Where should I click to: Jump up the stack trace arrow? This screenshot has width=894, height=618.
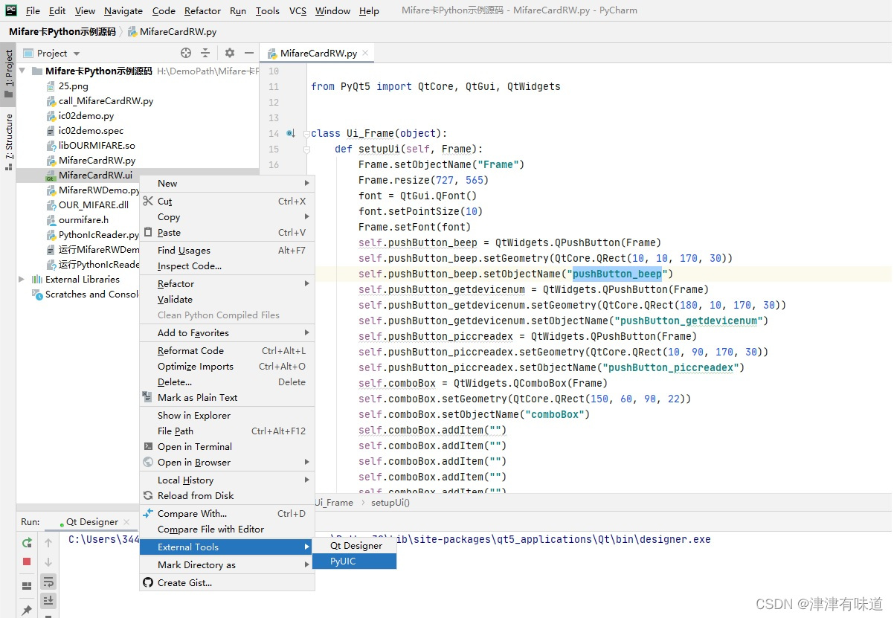point(48,542)
